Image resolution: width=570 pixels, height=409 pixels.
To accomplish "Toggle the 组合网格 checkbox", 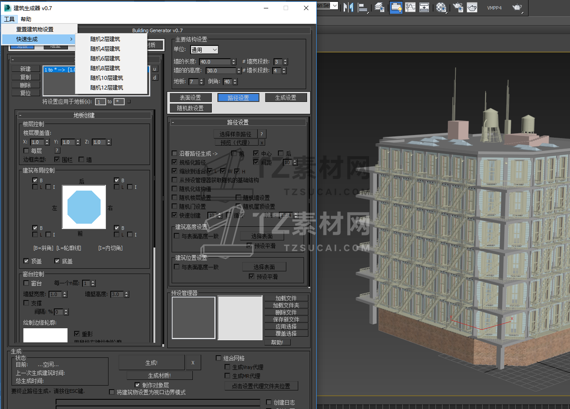I will click(219, 358).
